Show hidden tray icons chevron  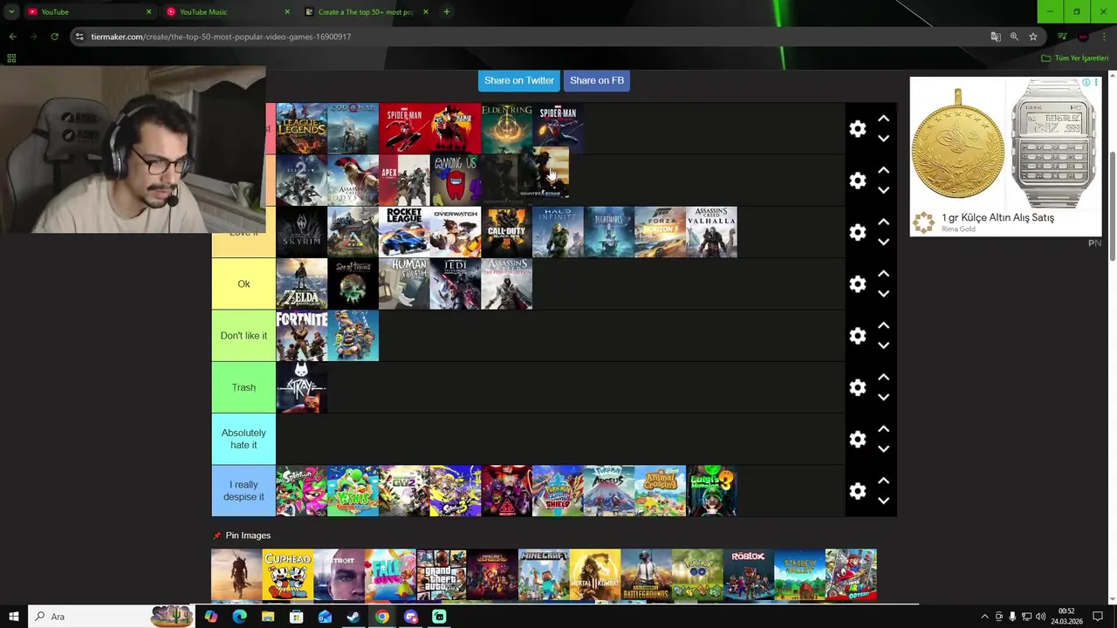(x=984, y=617)
